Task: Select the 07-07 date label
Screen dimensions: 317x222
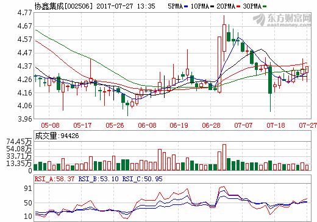Action: (243, 125)
